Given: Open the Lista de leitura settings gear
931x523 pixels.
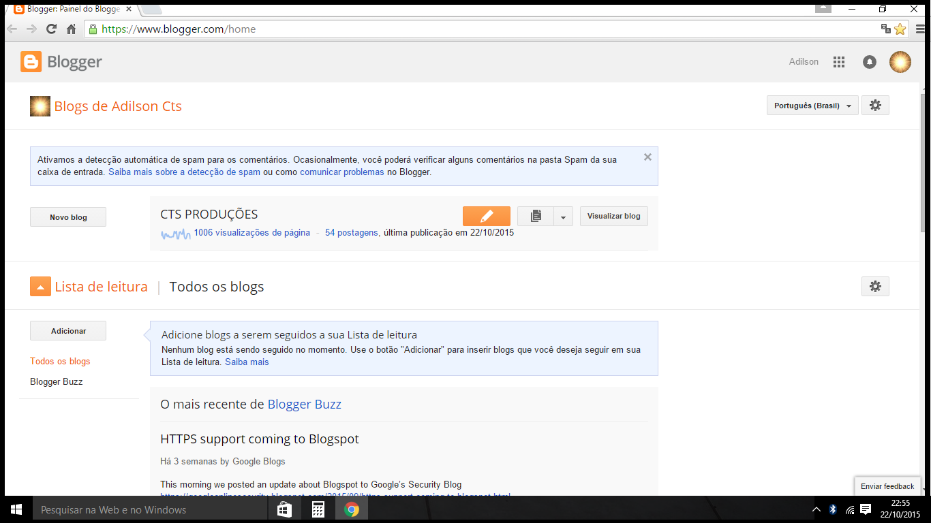Looking at the screenshot, I should point(875,287).
